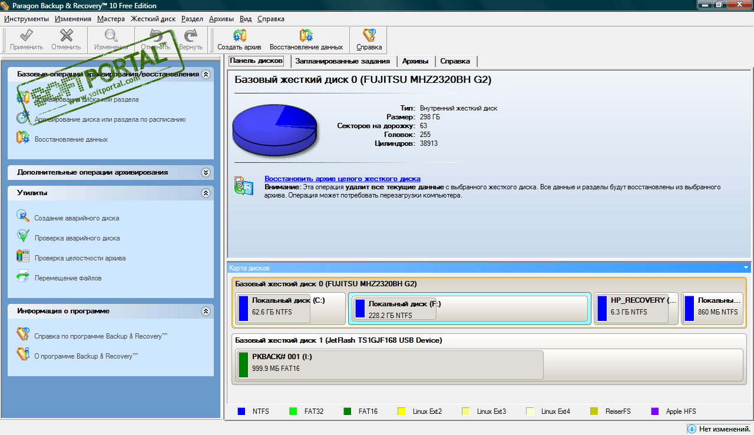Click the NTFS blue legend swatch
The height and width of the screenshot is (435, 754).
click(x=241, y=411)
